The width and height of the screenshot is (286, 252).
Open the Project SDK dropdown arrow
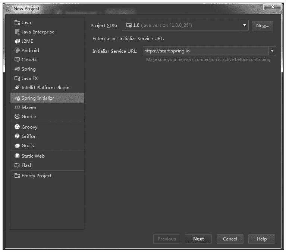245,26
